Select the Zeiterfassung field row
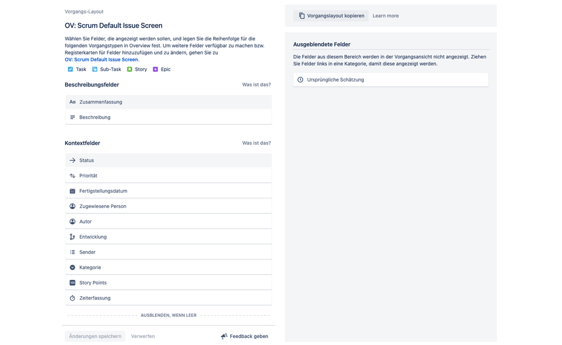562x345 pixels. point(168,298)
